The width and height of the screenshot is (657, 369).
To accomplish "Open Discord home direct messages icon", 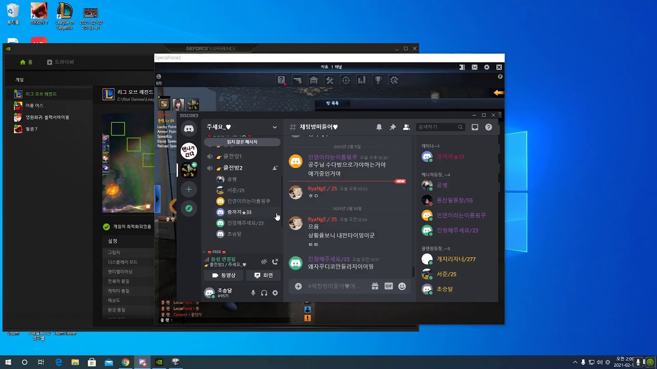I will 189,129.
